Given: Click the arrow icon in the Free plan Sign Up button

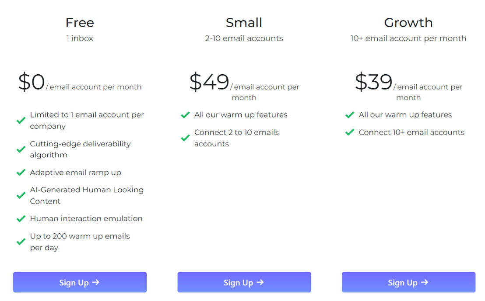Looking at the screenshot, I should click(x=95, y=282).
